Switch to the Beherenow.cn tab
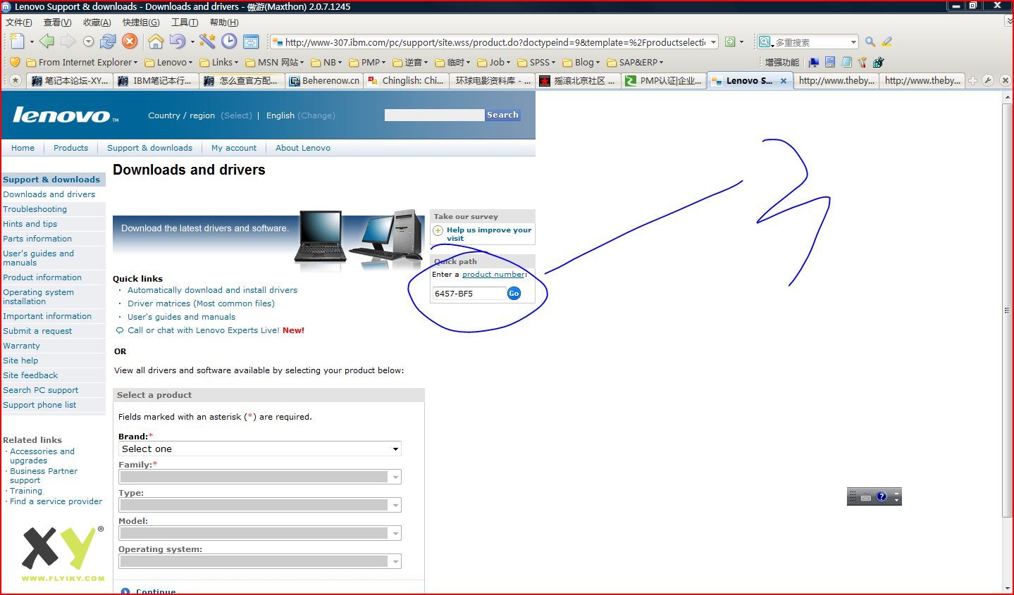1014x595 pixels. [324, 80]
